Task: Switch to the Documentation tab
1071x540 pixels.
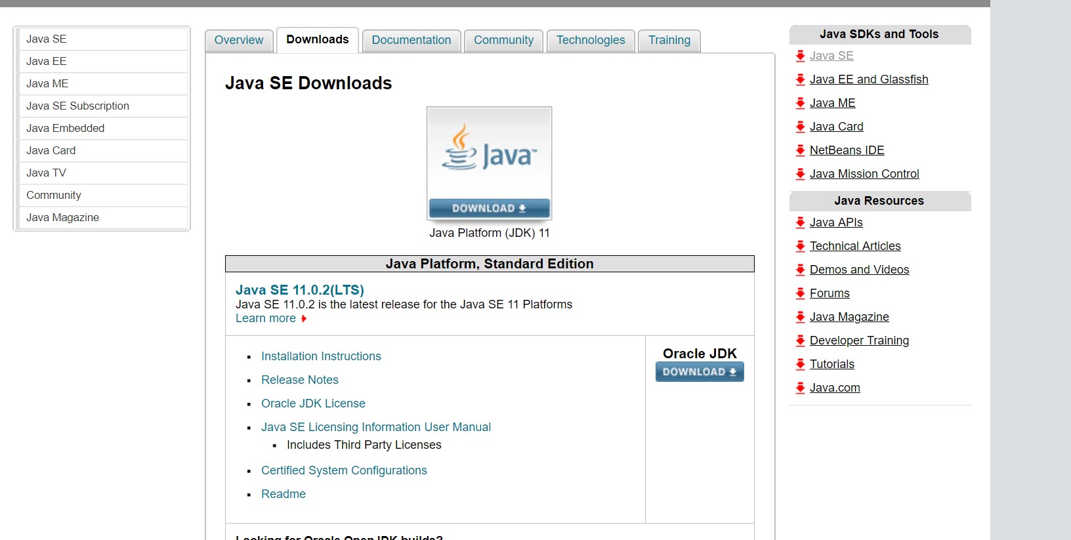Action: click(x=411, y=40)
